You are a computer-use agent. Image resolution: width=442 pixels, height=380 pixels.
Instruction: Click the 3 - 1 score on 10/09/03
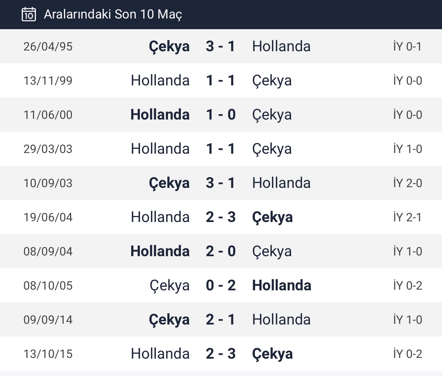click(x=221, y=183)
